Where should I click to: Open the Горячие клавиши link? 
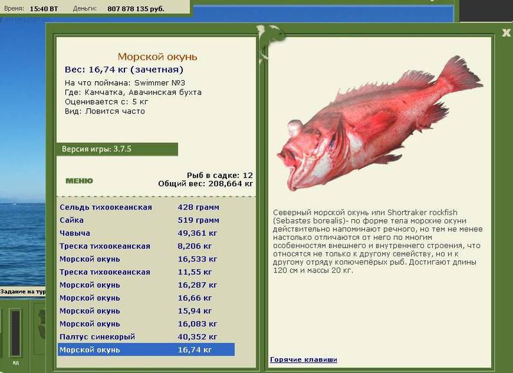coord(303,360)
